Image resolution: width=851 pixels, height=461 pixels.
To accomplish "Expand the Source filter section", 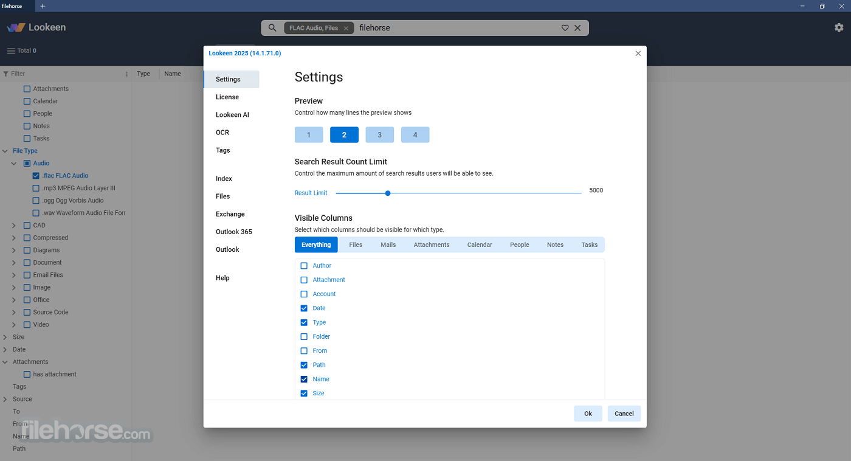I will 5,399.
